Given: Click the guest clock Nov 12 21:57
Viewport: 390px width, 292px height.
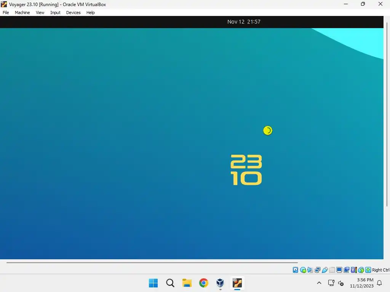Looking at the screenshot, I should [244, 22].
